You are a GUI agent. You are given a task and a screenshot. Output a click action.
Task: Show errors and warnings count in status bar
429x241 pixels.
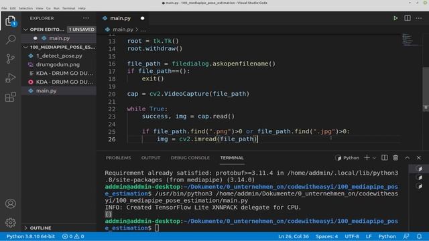pos(73,236)
